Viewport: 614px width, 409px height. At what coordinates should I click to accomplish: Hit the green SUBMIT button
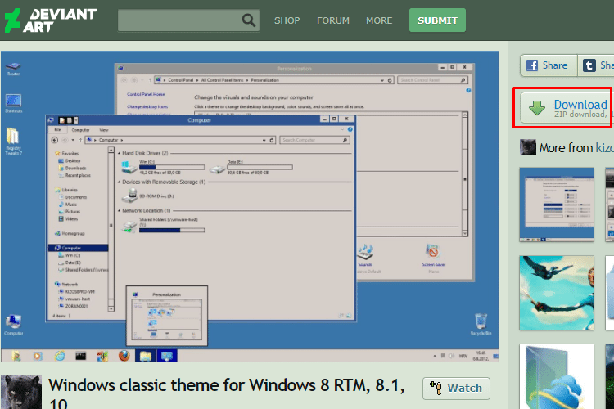437,20
